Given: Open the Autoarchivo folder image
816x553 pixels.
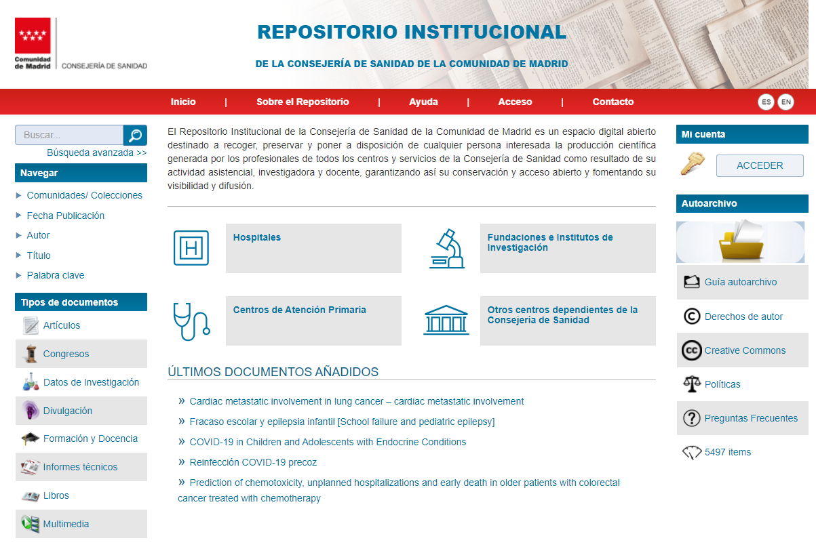Looking at the screenshot, I should [x=741, y=242].
